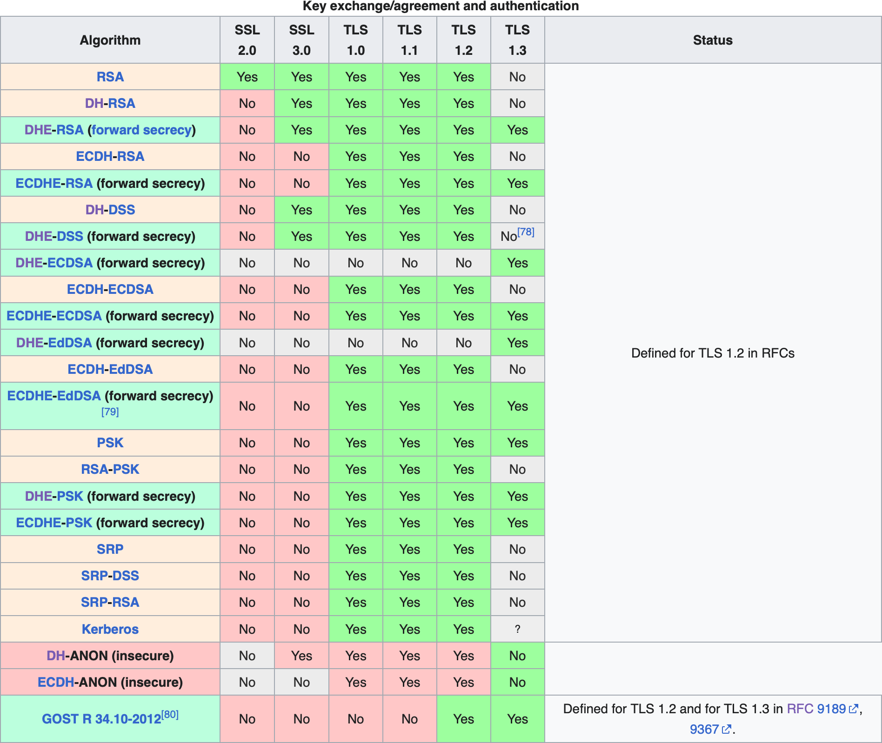Open GOST R 34.10-2012 link
882x743 pixels.
101,719
